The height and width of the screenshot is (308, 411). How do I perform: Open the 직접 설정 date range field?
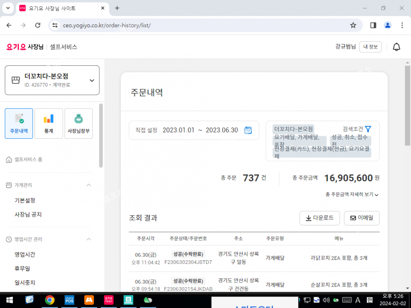(x=194, y=130)
